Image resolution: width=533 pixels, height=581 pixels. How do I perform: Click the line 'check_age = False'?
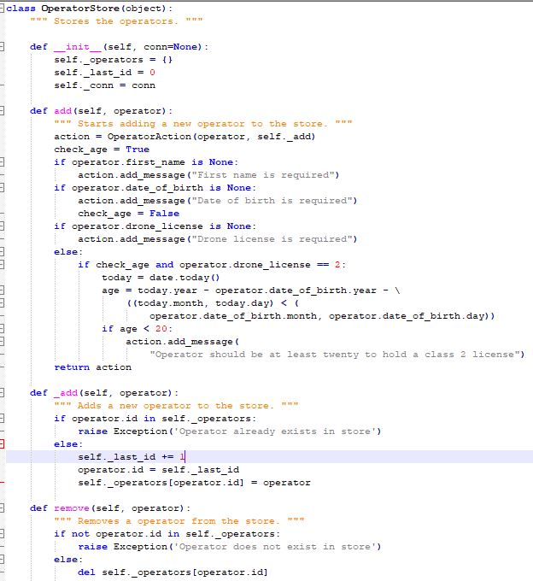[x=128, y=214]
